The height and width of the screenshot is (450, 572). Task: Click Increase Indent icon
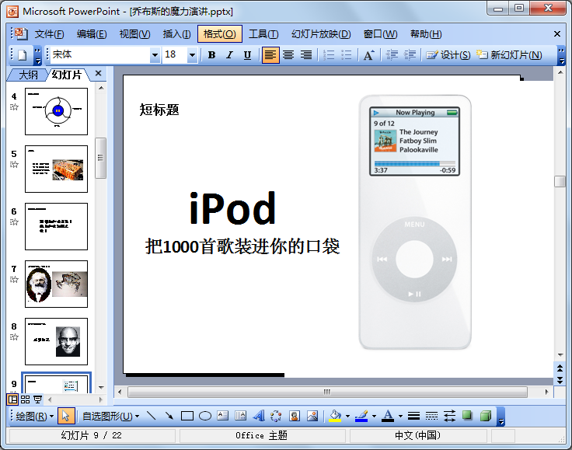410,55
